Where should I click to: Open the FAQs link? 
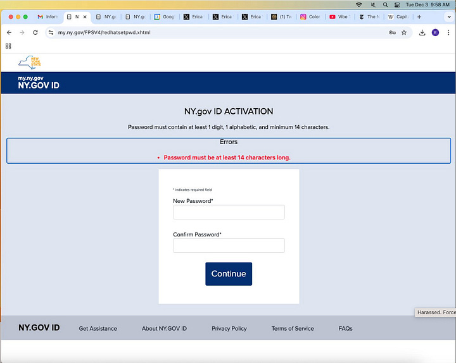click(x=346, y=328)
